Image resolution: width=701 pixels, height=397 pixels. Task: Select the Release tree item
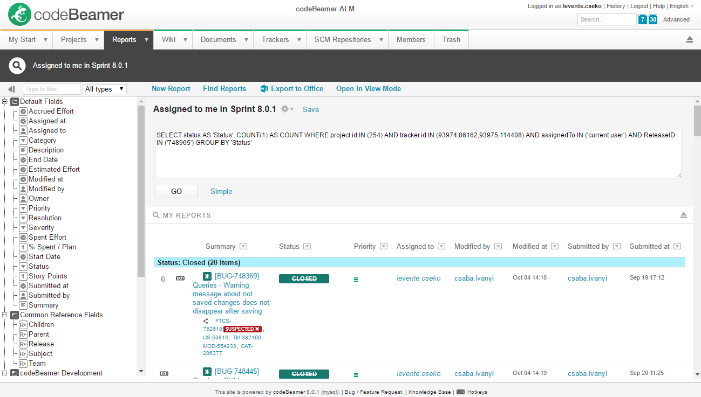point(42,344)
